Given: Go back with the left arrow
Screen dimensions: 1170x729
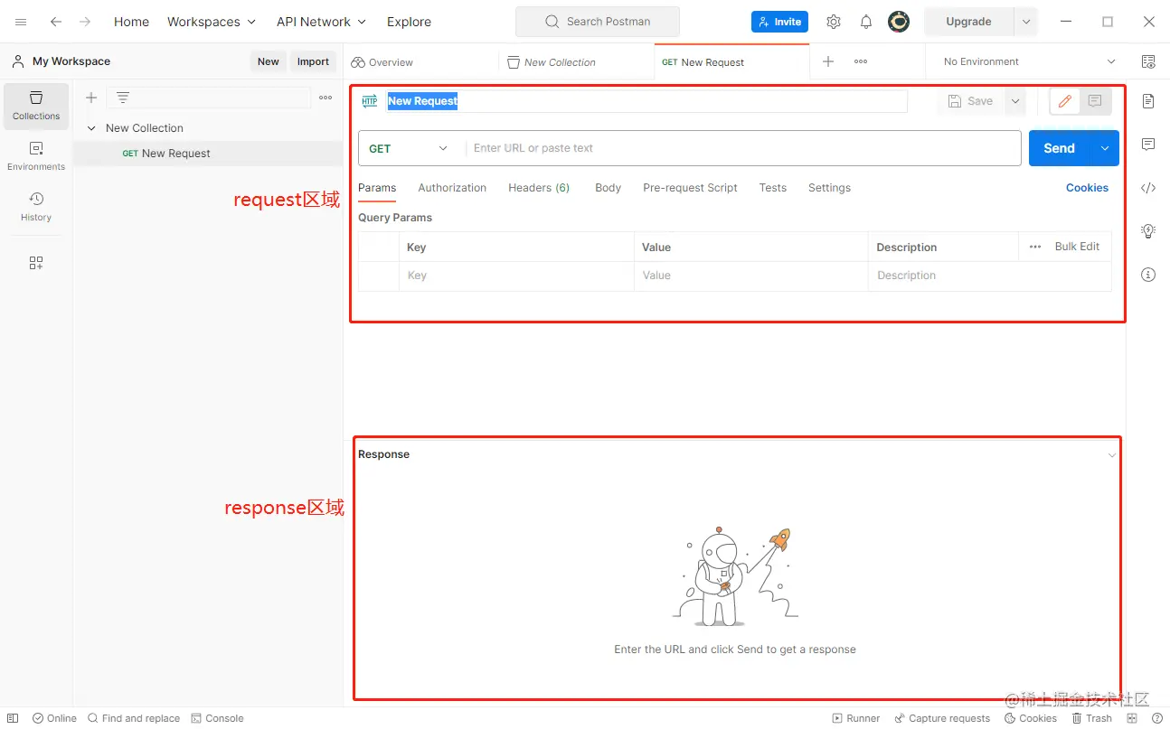Looking at the screenshot, I should click(56, 22).
